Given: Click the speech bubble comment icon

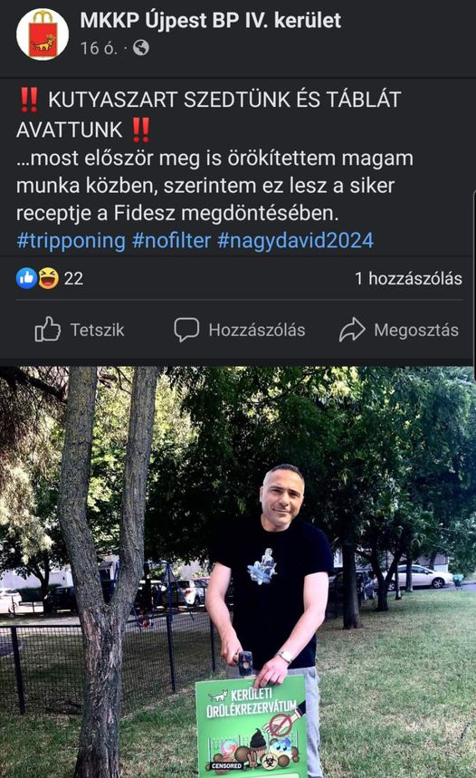Looking at the screenshot, I should [186, 330].
